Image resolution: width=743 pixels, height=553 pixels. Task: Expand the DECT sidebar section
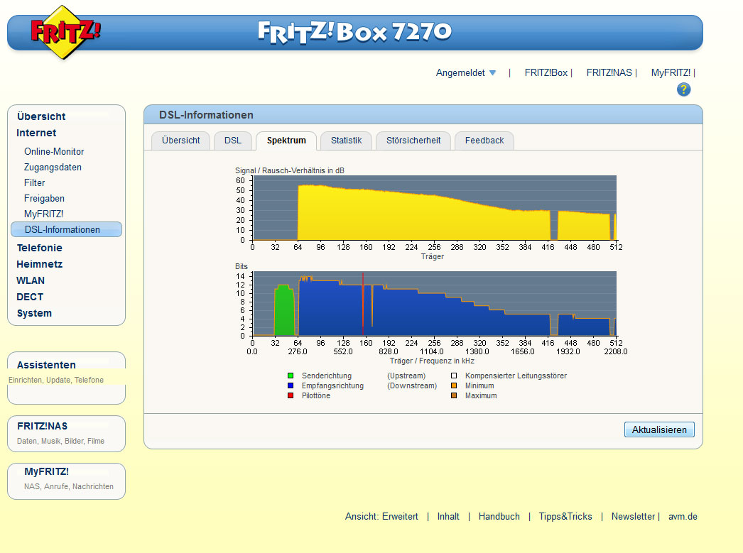(x=29, y=297)
